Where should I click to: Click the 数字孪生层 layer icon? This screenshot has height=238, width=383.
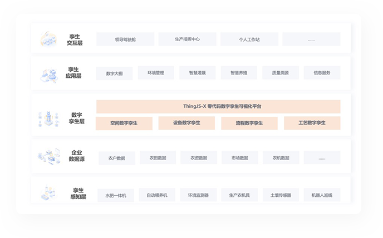tap(48, 118)
